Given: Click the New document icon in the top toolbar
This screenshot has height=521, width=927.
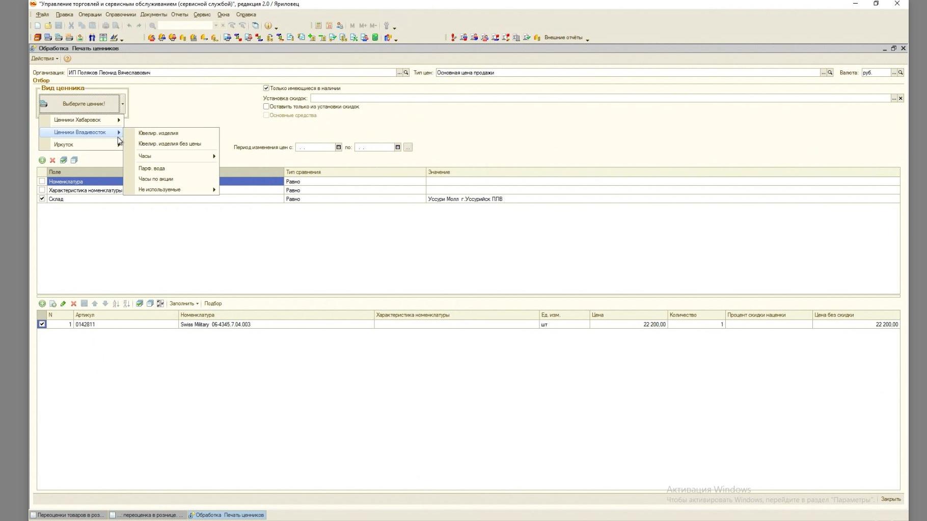Looking at the screenshot, I should pos(38,25).
